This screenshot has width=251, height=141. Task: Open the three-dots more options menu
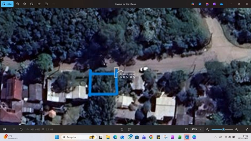53,4
